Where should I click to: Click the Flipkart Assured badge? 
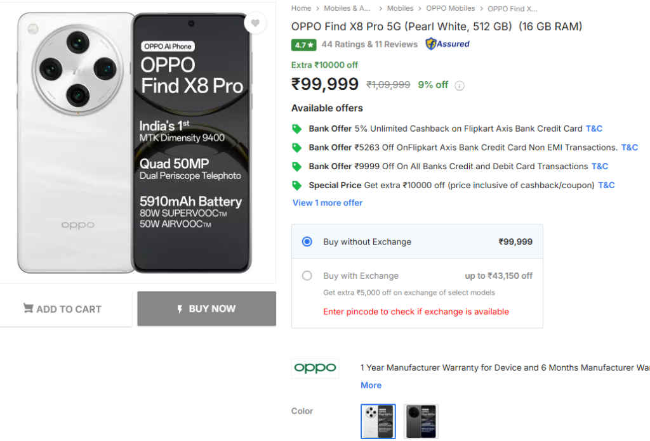pyautogui.click(x=447, y=44)
